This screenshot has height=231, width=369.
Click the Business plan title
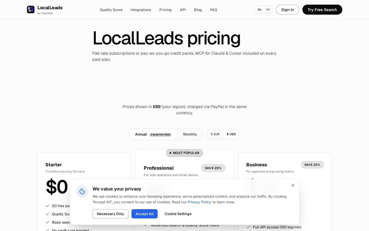click(257, 165)
